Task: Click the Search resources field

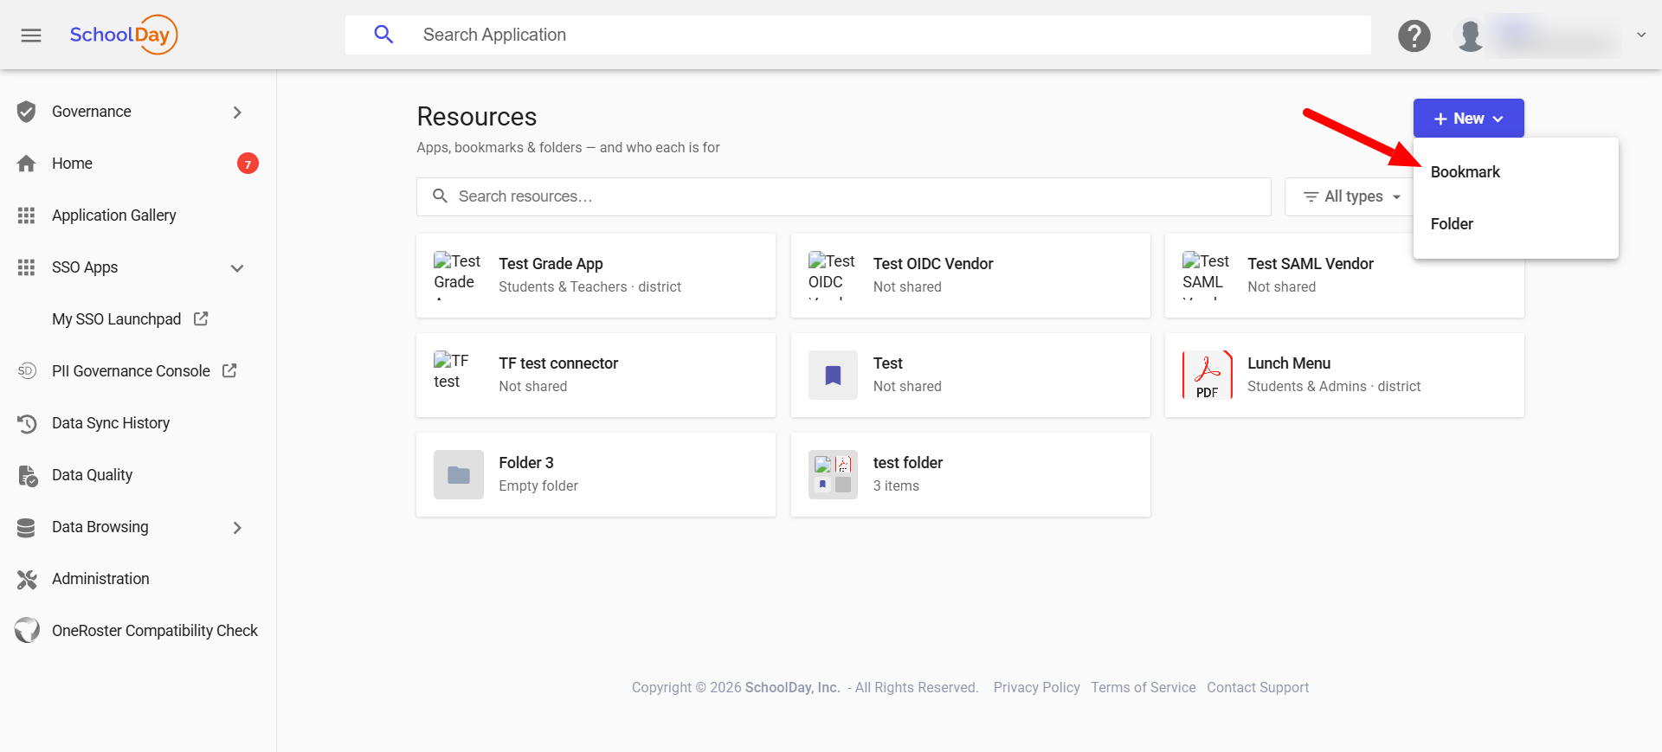Action: click(844, 196)
